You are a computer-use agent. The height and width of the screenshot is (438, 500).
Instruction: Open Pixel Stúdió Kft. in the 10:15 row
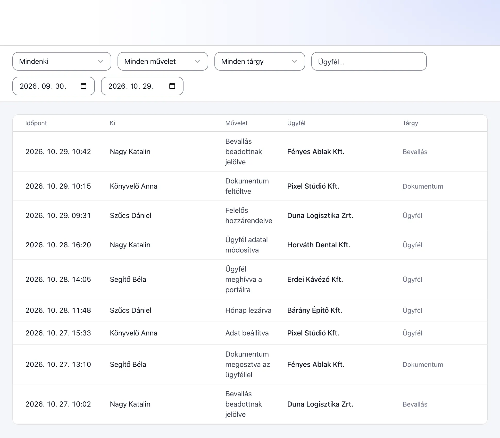[313, 186]
